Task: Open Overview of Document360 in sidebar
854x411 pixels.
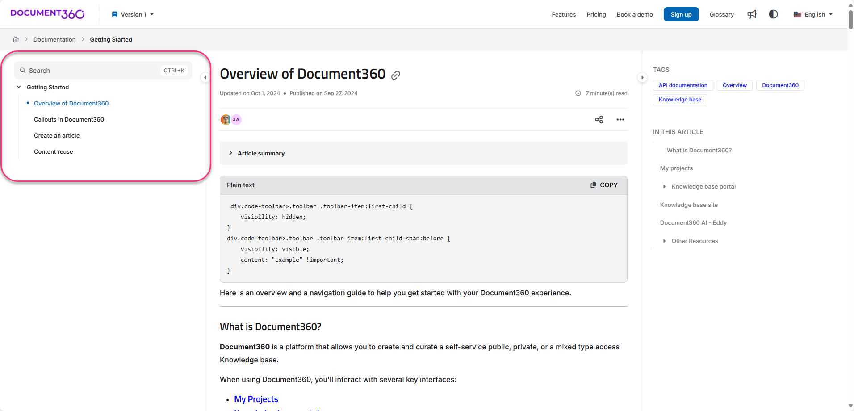Action: click(x=71, y=103)
